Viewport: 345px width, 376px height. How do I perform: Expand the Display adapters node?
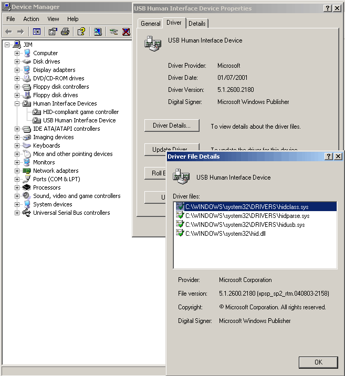tap(17, 70)
